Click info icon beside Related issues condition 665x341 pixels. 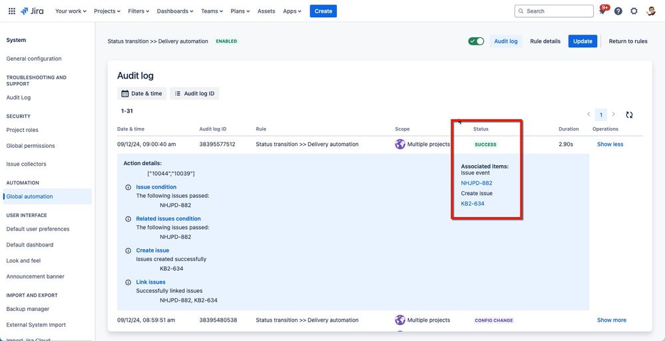click(128, 219)
